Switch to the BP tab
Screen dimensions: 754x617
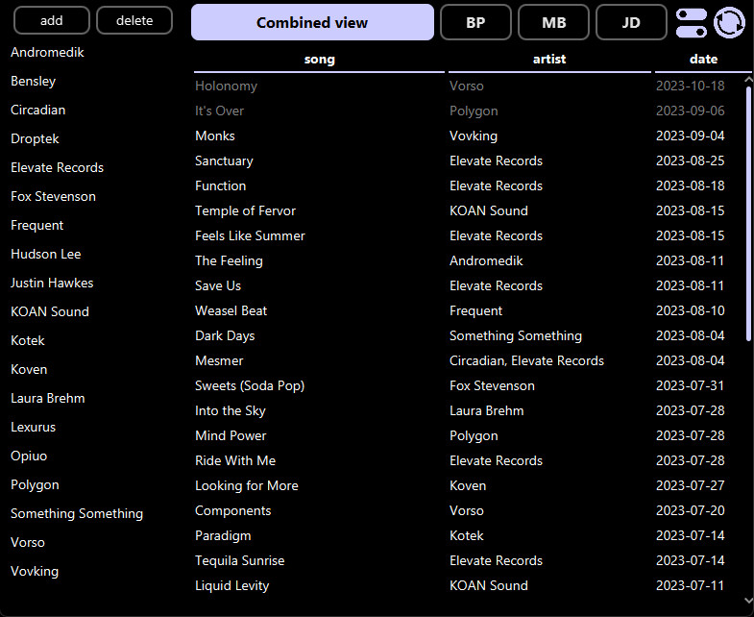click(475, 23)
